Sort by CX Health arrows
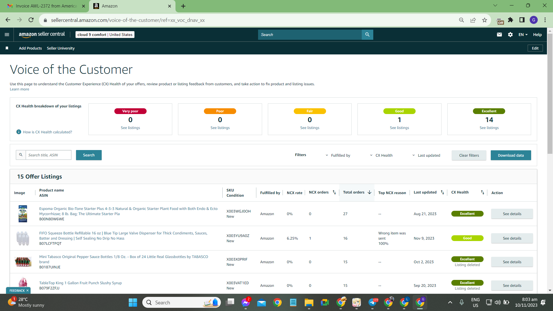553x311 pixels. click(482, 192)
